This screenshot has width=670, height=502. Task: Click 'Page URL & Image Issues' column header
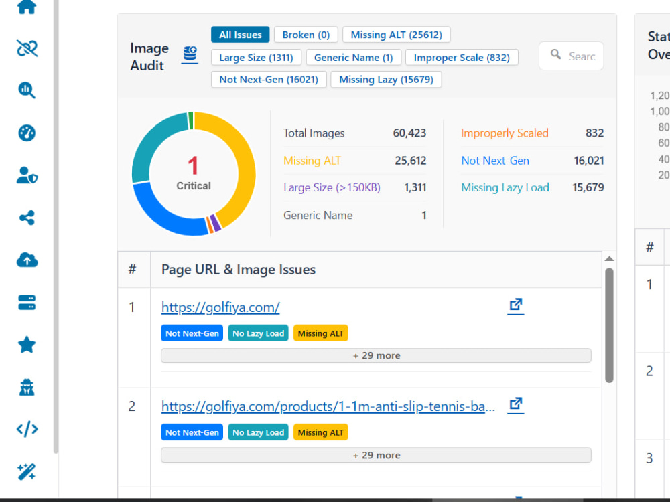(239, 270)
